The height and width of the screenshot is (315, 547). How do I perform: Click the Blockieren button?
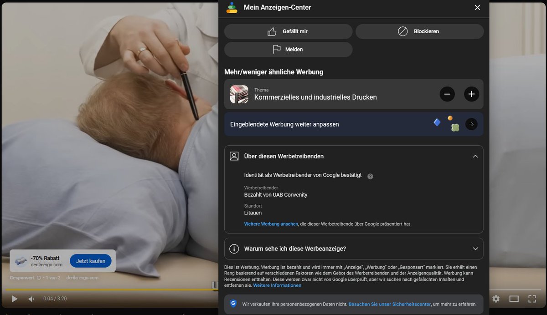pyautogui.click(x=419, y=31)
